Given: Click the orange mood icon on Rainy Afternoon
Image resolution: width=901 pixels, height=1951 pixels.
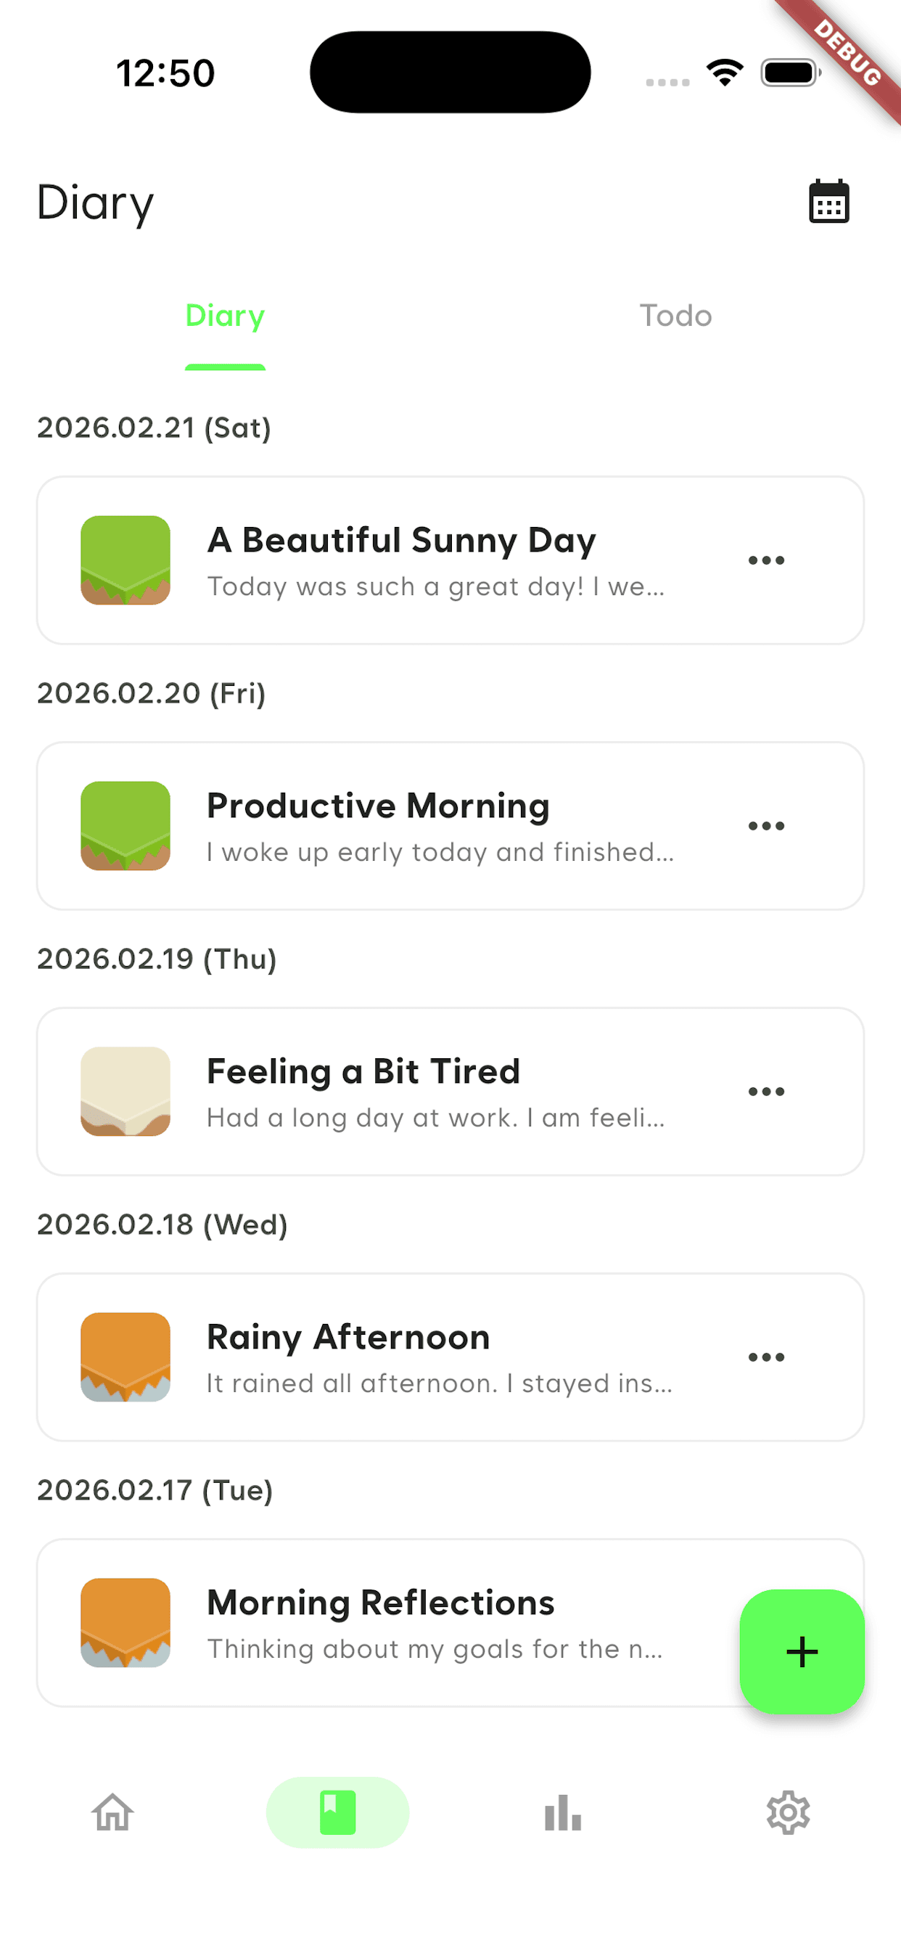Looking at the screenshot, I should [126, 1357].
